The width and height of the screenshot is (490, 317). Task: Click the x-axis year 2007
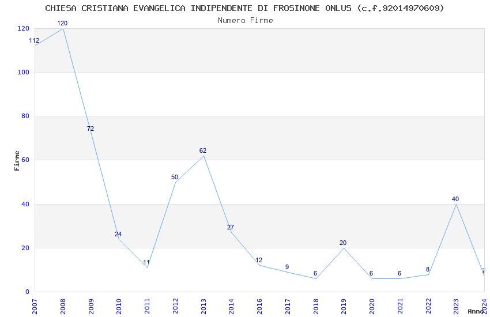(x=35, y=307)
